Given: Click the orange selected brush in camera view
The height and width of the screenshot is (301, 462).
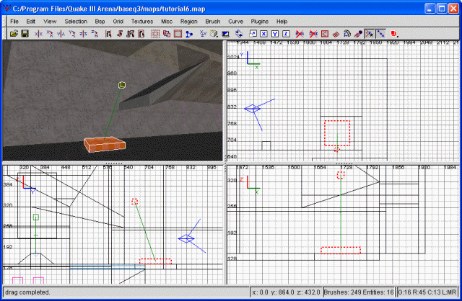Looking at the screenshot, I should pos(105,144).
